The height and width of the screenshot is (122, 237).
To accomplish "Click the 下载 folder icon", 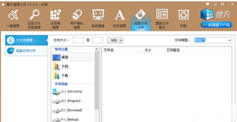I will (56, 76).
